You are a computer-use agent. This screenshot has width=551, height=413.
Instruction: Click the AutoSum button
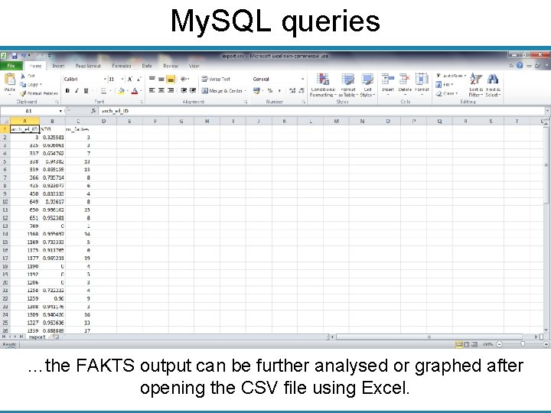coord(452,76)
